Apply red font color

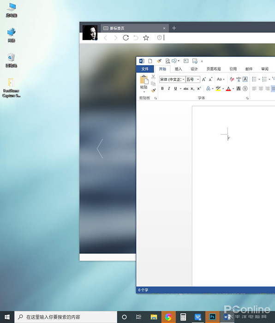tap(228, 89)
